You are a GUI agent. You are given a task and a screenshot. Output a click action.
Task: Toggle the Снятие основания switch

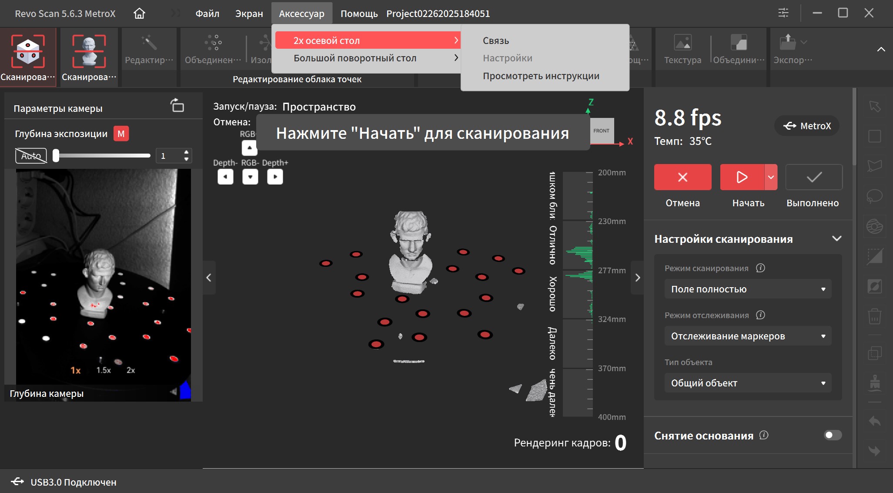(833, 435)
